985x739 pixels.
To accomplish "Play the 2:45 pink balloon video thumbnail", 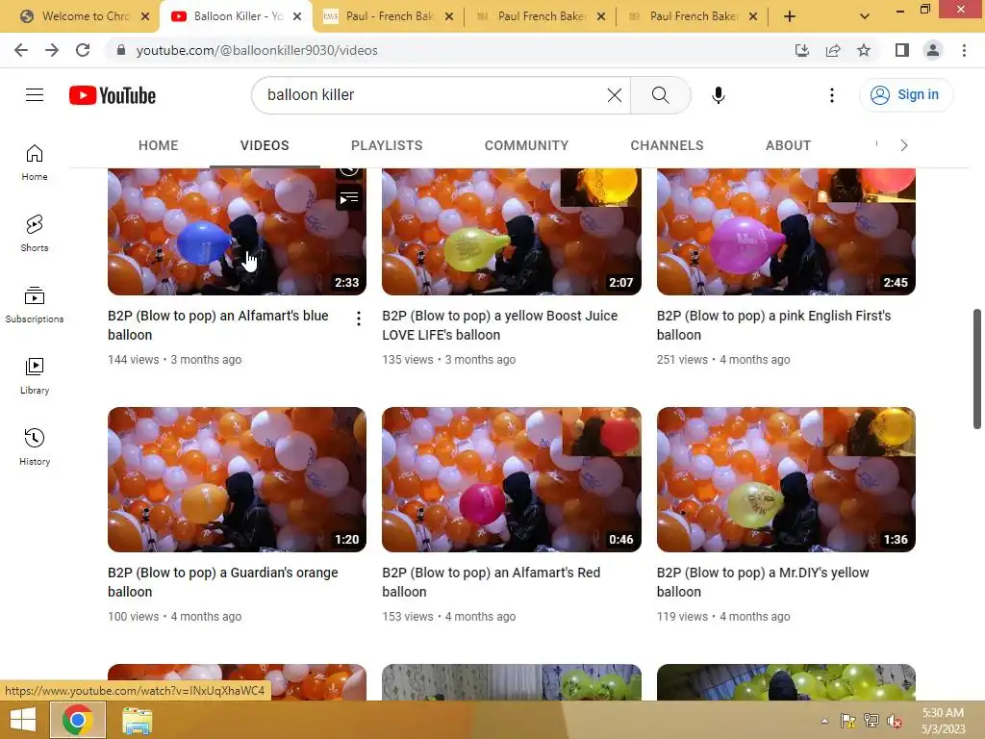I will click(x=786, y=231).
